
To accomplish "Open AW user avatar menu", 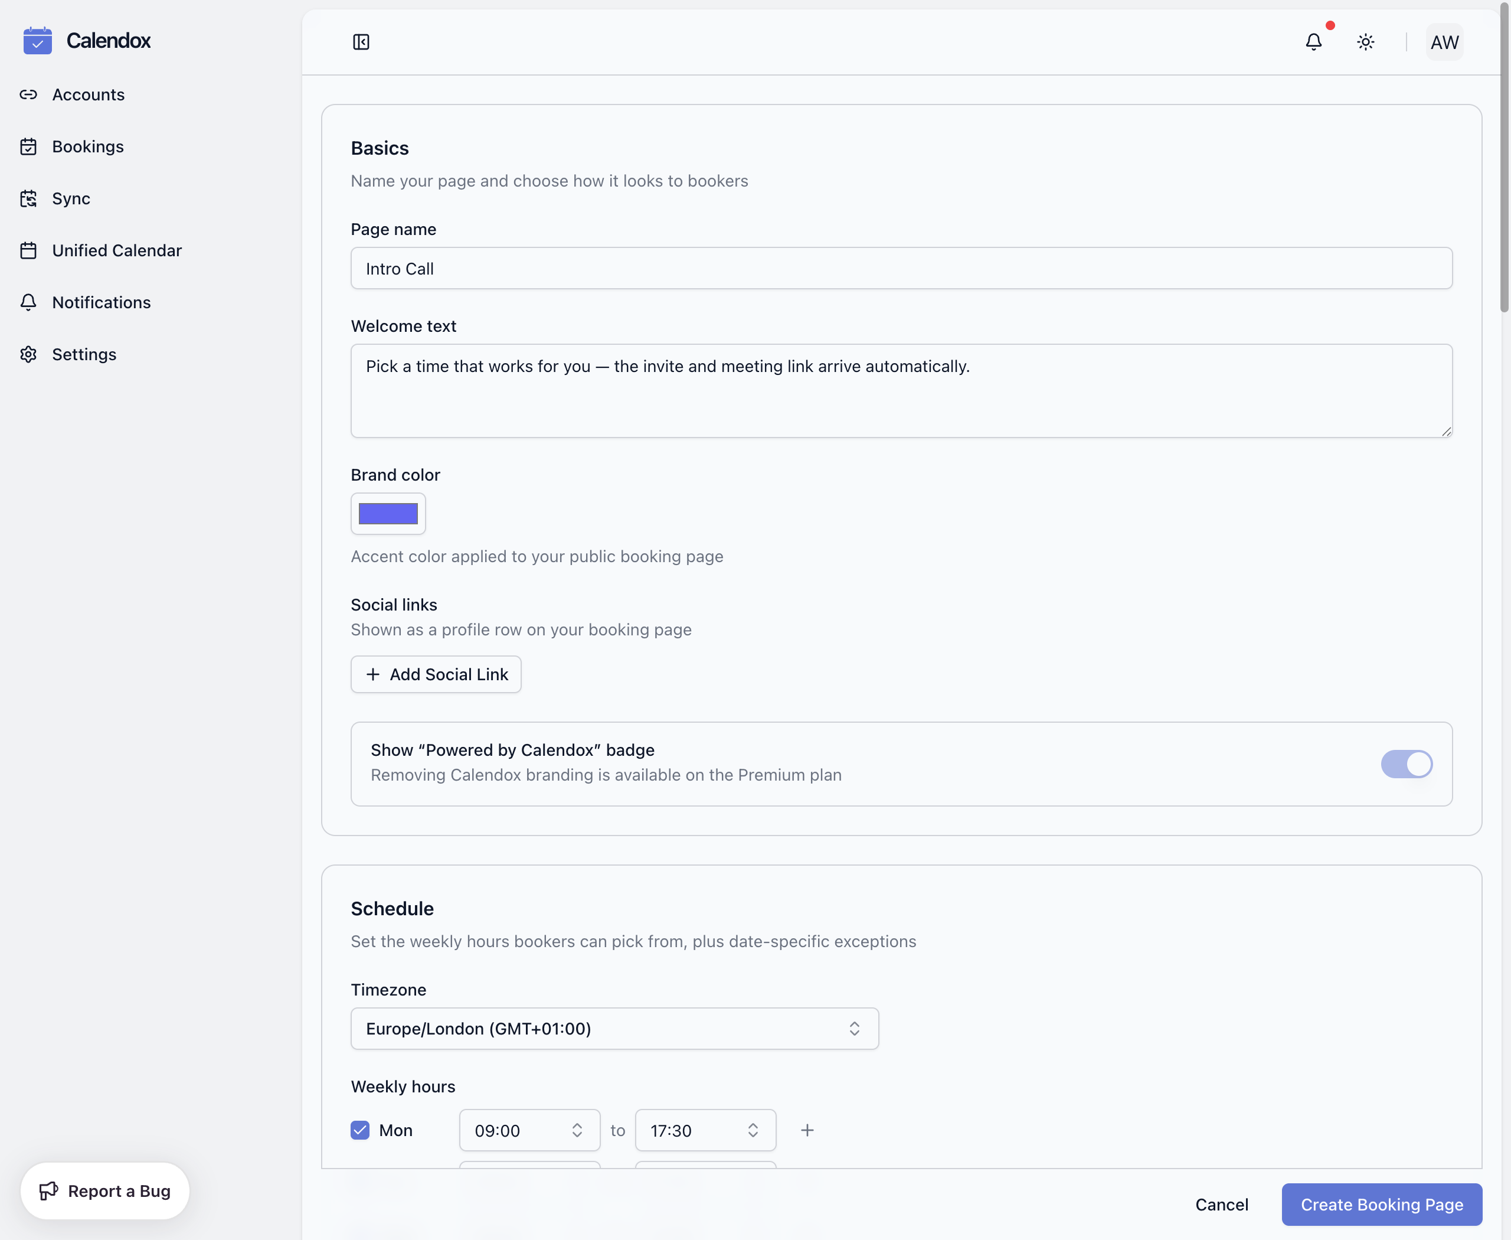I will (x=1444, y=42).
